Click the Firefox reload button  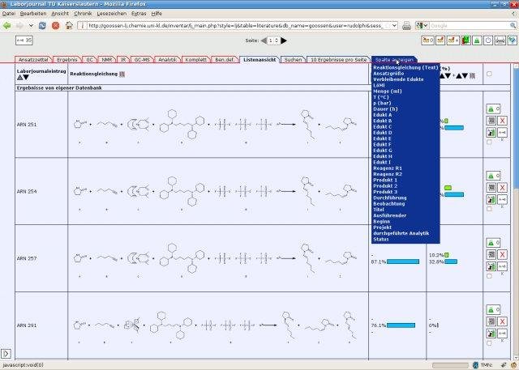pyautogui.click(x=41, y=25)
